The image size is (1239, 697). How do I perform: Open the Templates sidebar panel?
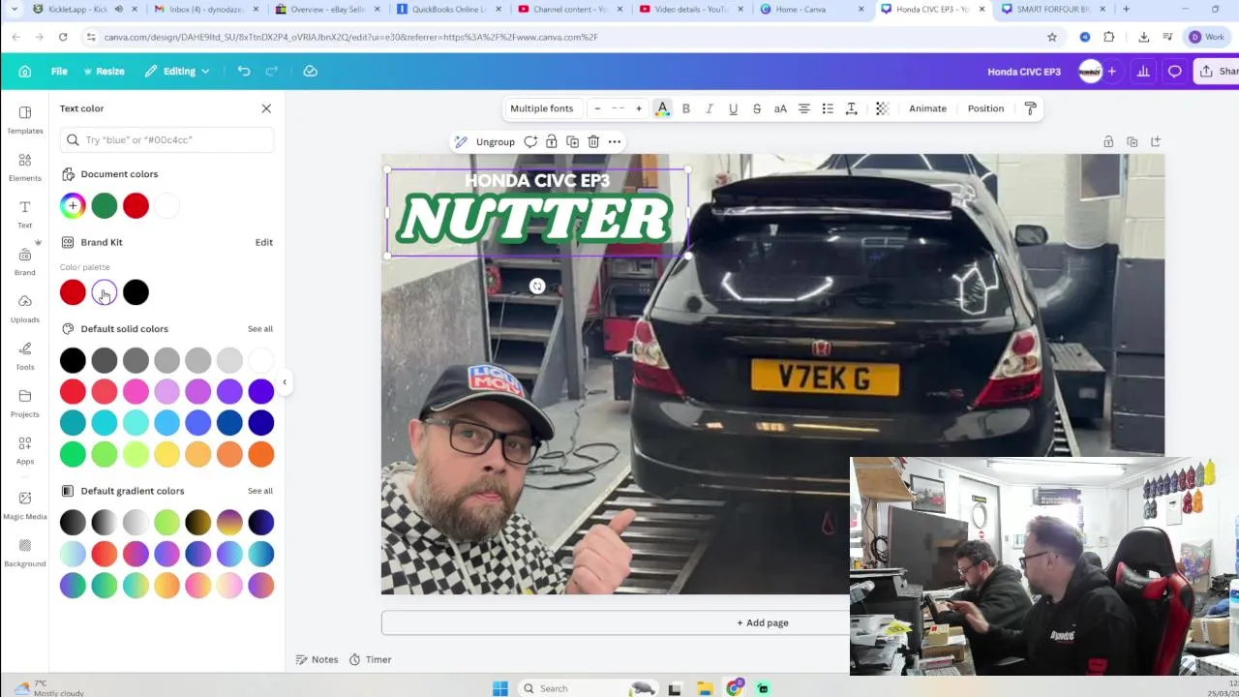click(x=25, y=120)
